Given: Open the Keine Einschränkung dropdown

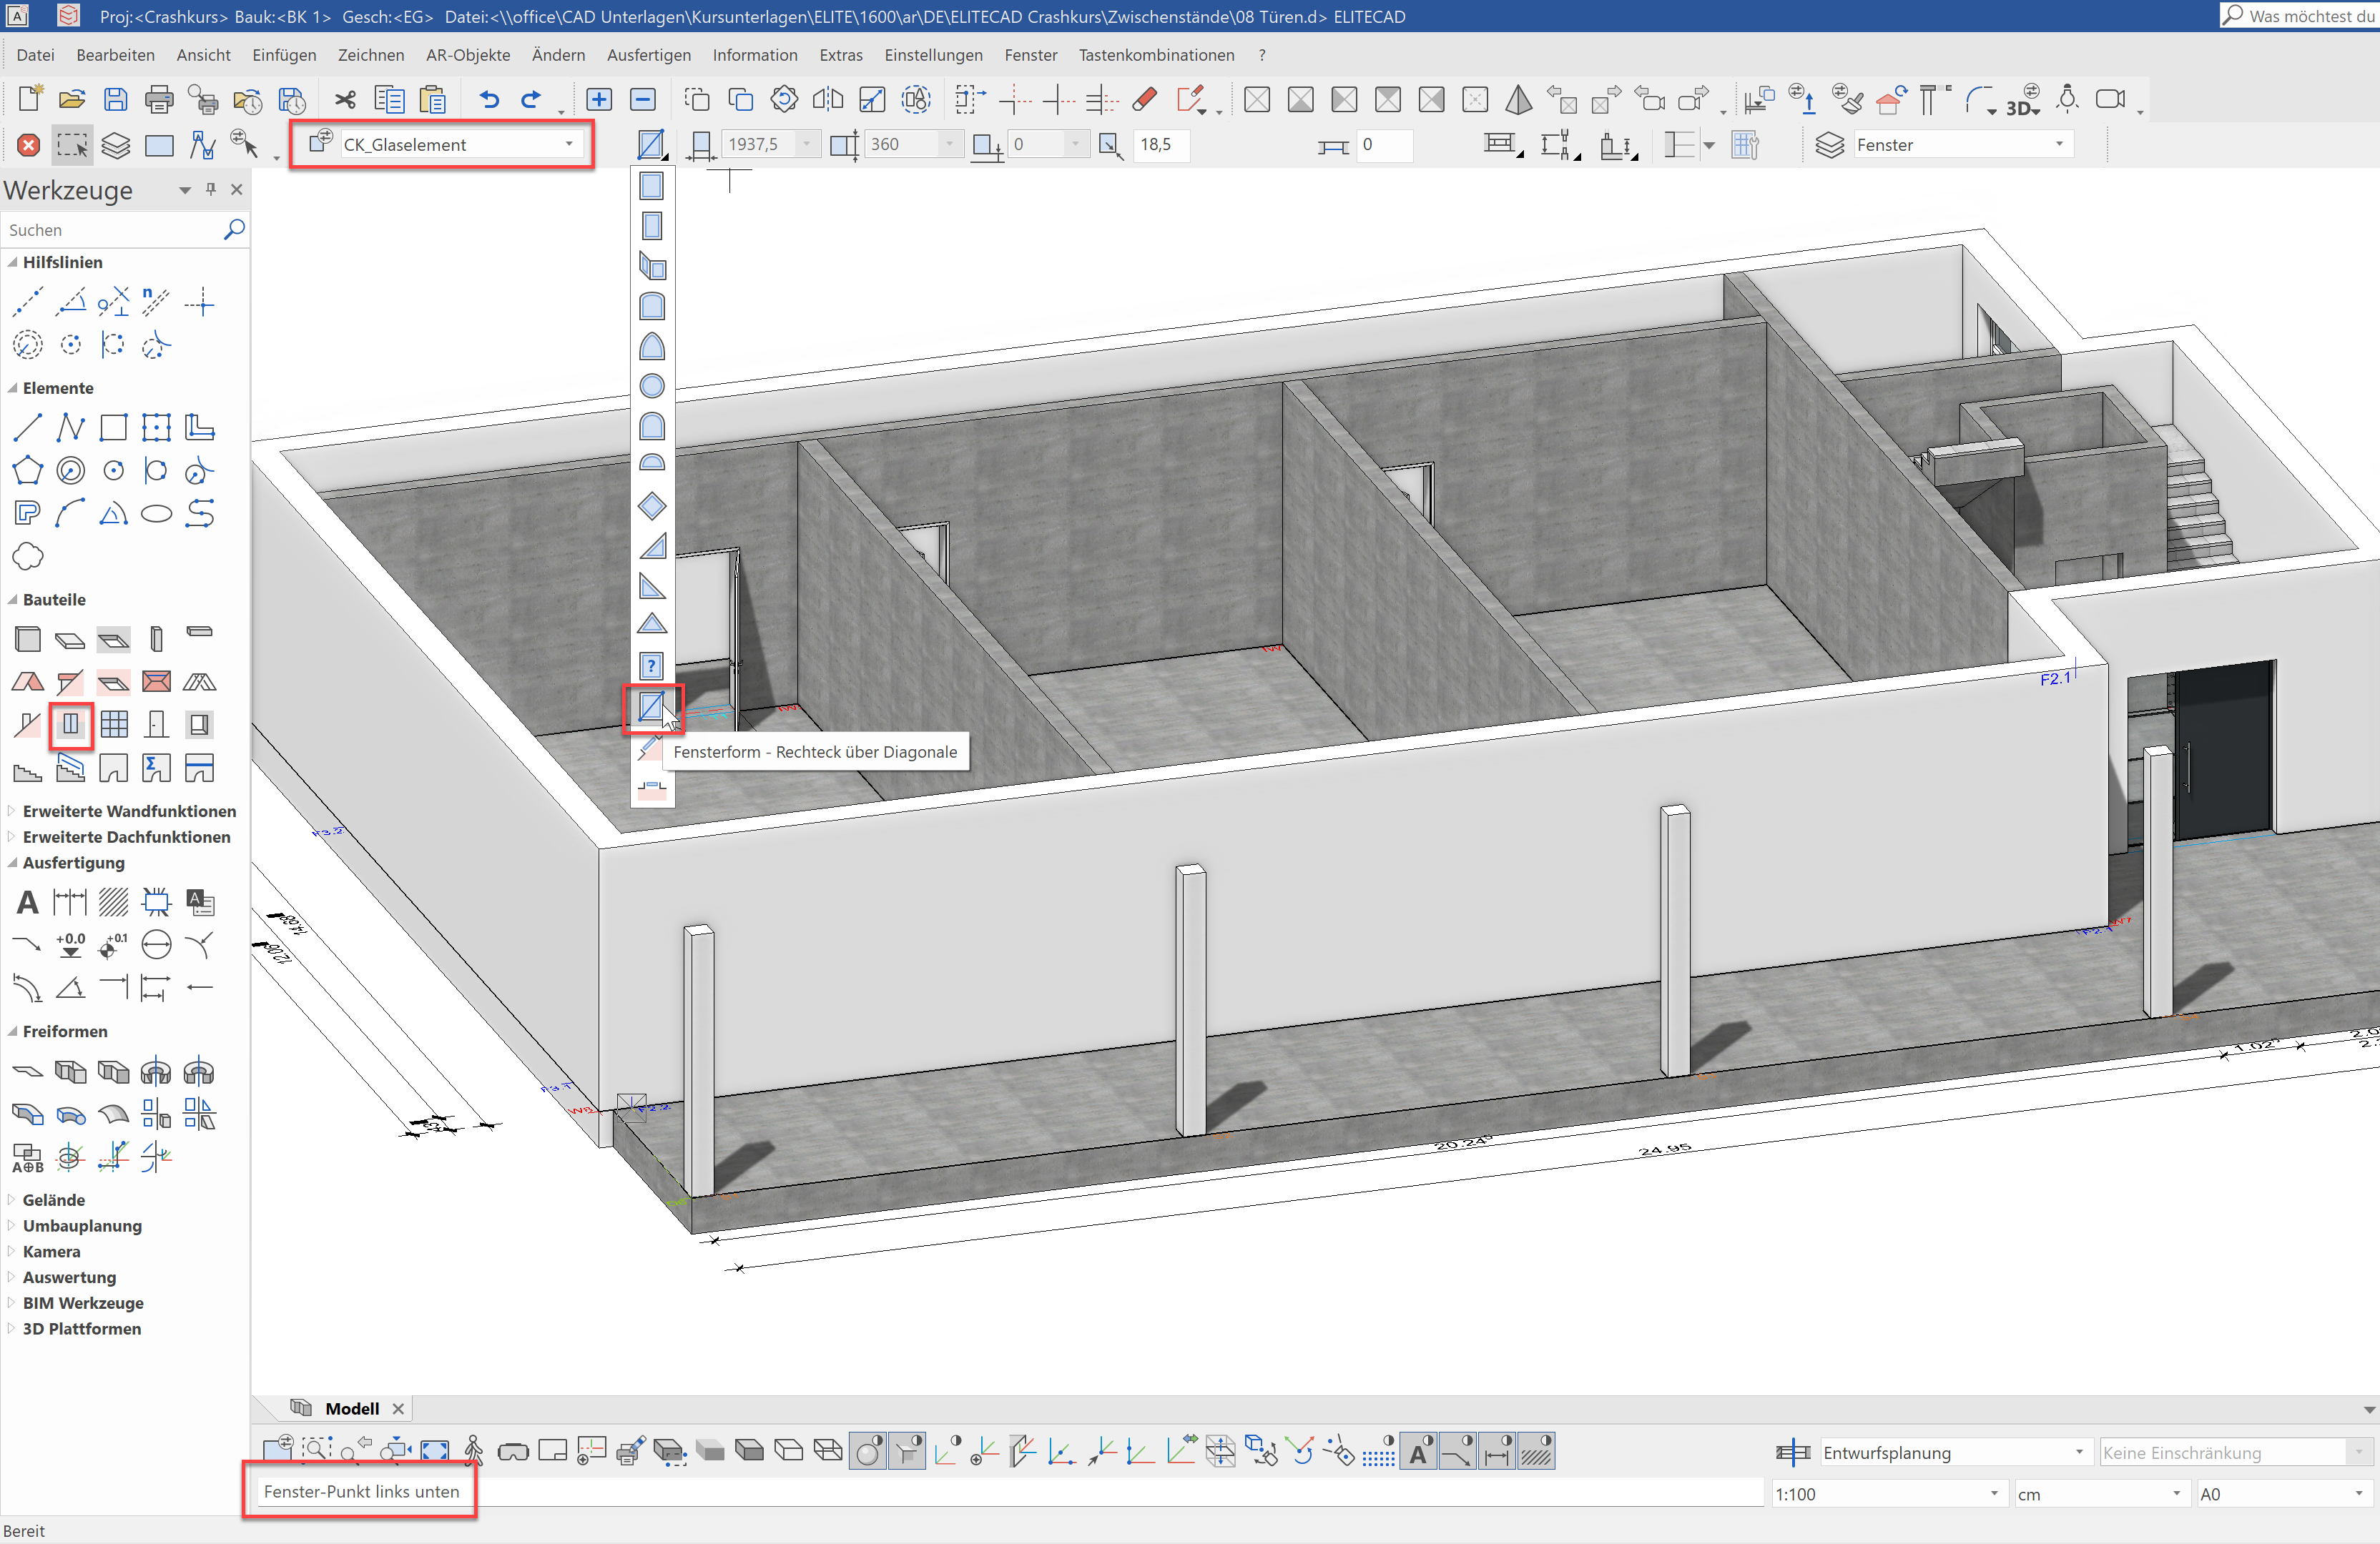Looking at the screenshot, I should pyautogui.click(x=2359, y=1452).
